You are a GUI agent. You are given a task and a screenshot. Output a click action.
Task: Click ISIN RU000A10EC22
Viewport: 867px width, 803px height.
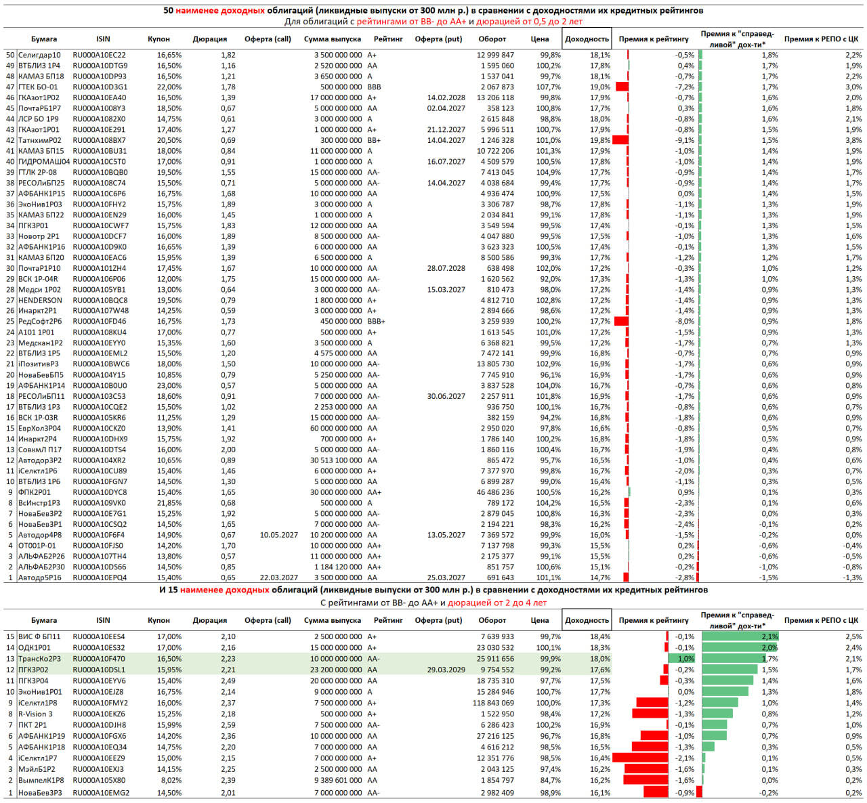pos(99,55)
